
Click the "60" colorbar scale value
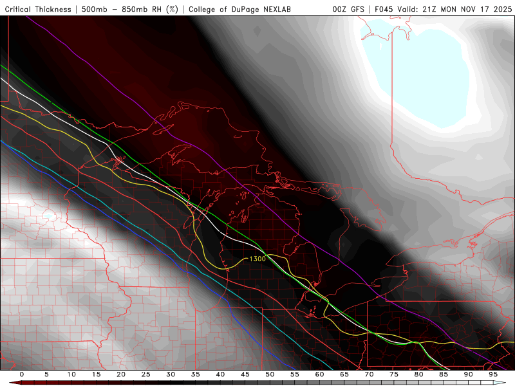coord(319,374)
